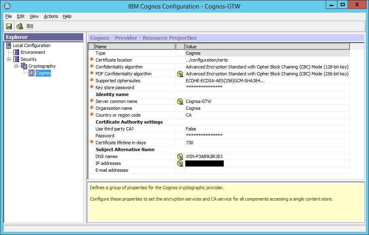Viewport: 369px width, 235px height.
Task: Select the Cryptography tree item
Action: point(42,66)
